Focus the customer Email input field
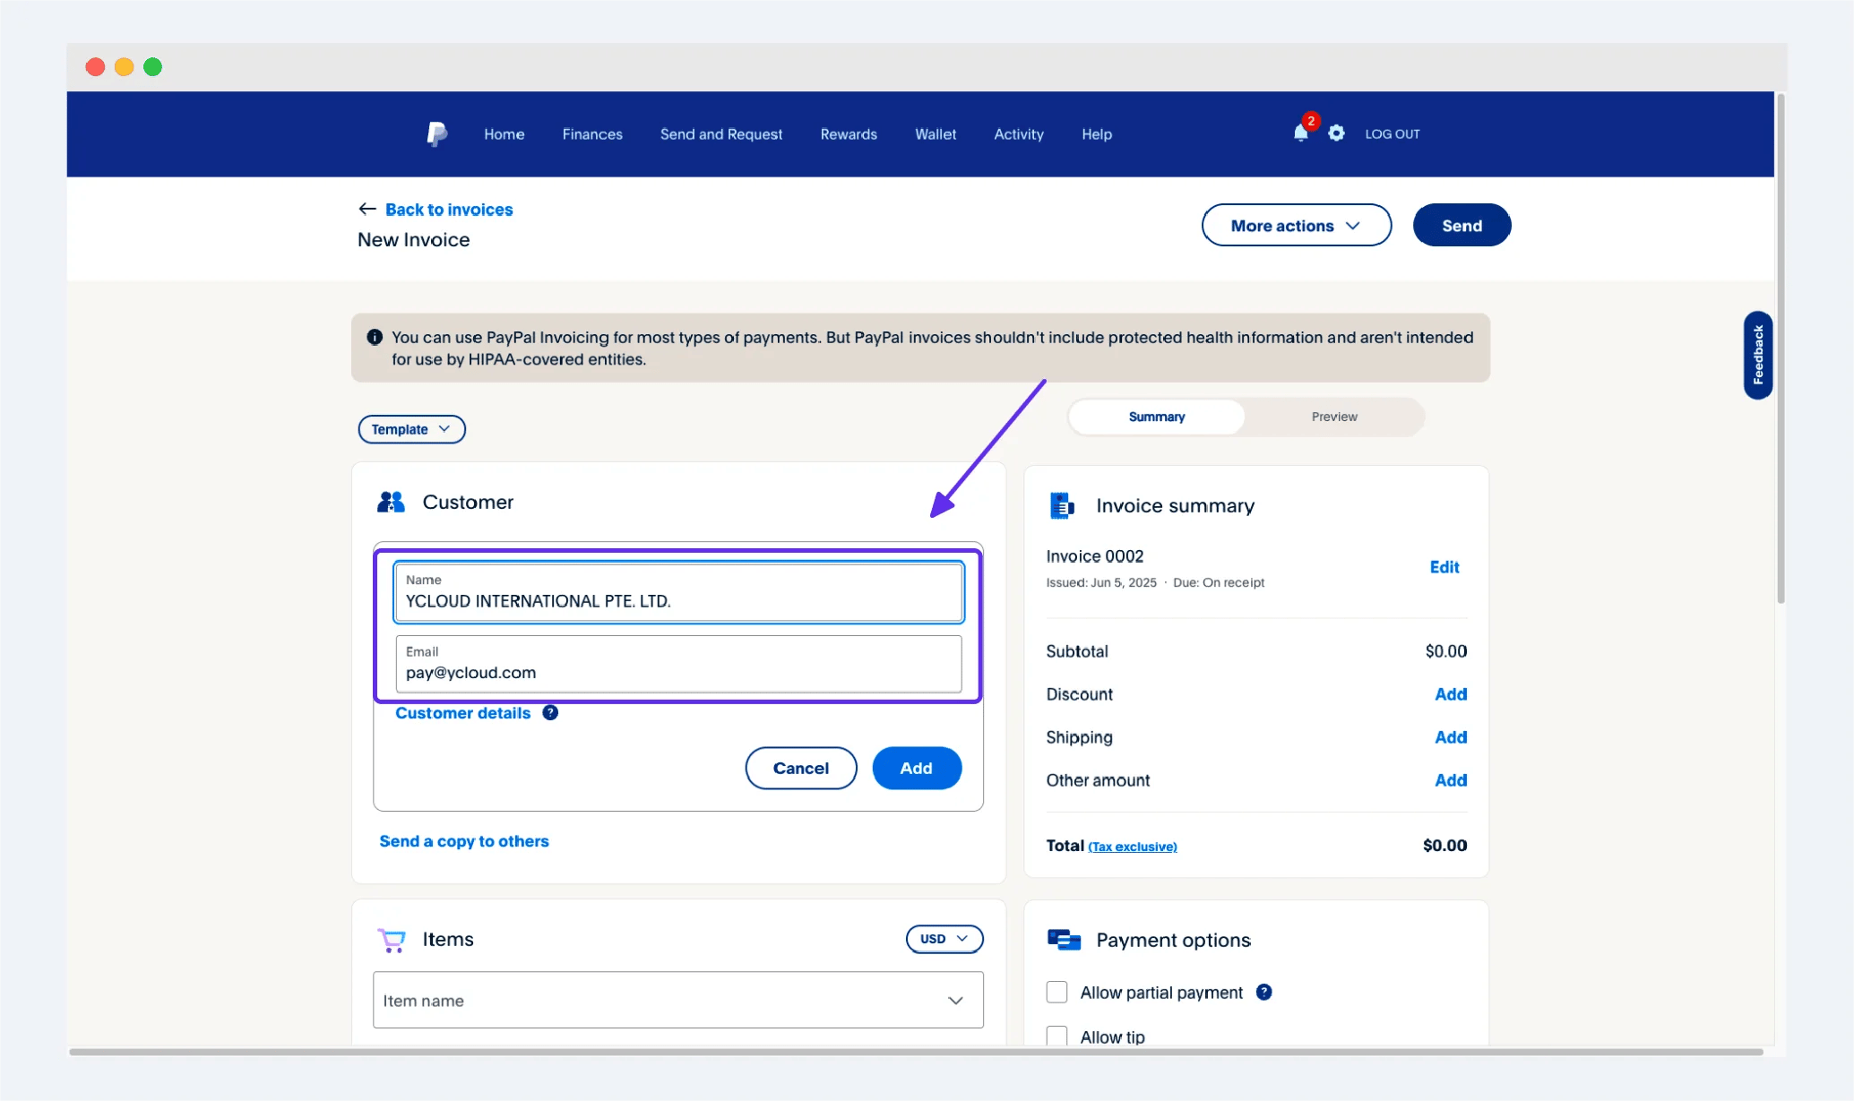Screen dimensions: 1854x1101 (678, 664)
